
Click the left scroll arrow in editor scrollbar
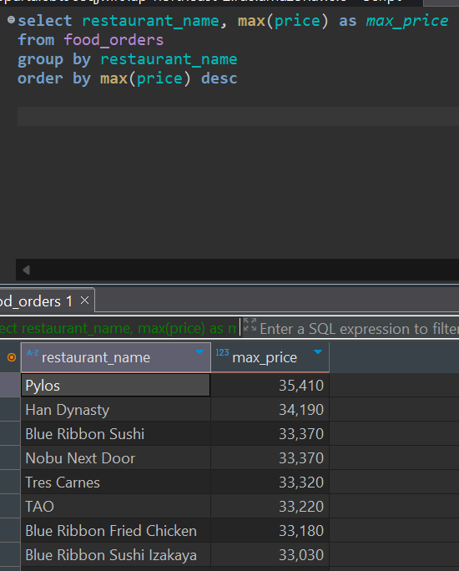tap(26, 270)
